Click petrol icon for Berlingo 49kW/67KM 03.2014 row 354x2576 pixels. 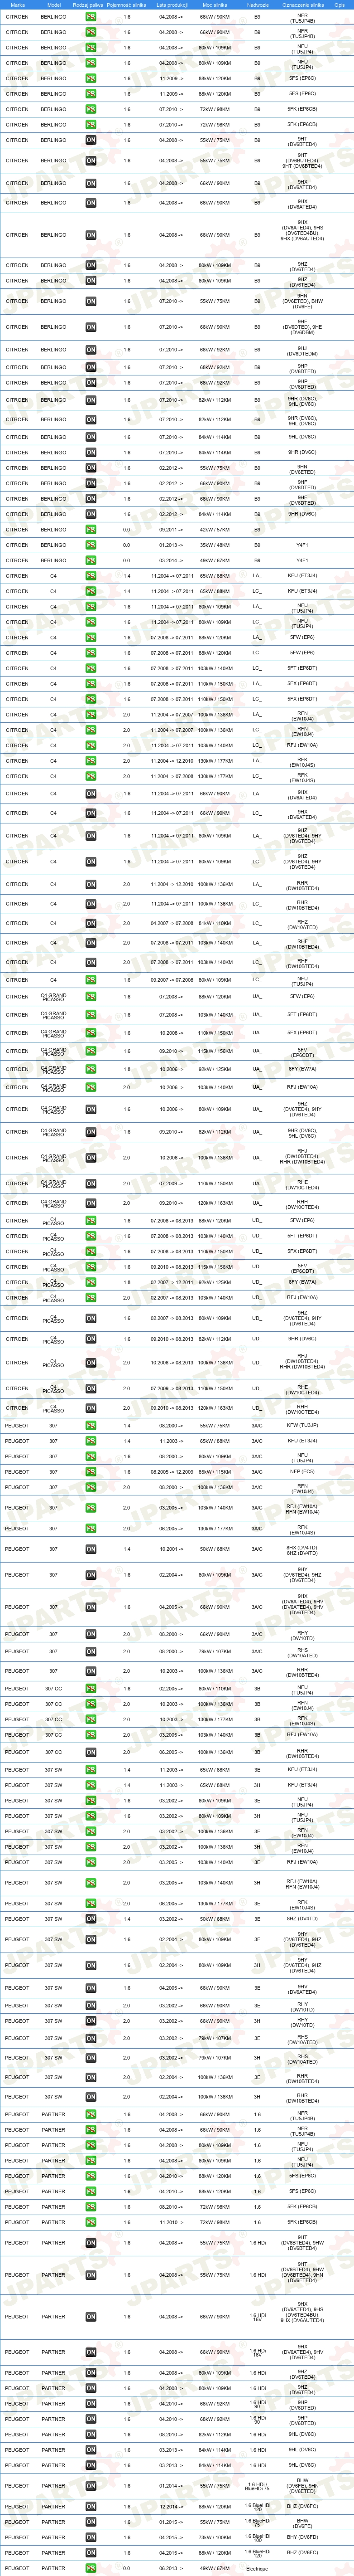click(x=91, y=560)
